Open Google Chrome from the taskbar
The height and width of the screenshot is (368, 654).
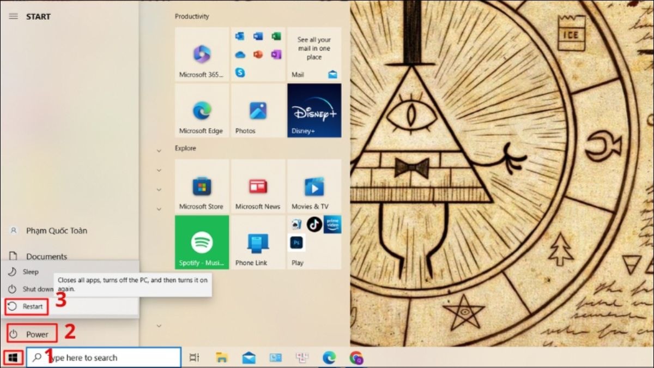(356, 358)
